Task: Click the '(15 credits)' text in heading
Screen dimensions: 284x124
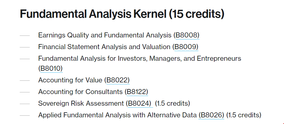Action: coord(196,14)
